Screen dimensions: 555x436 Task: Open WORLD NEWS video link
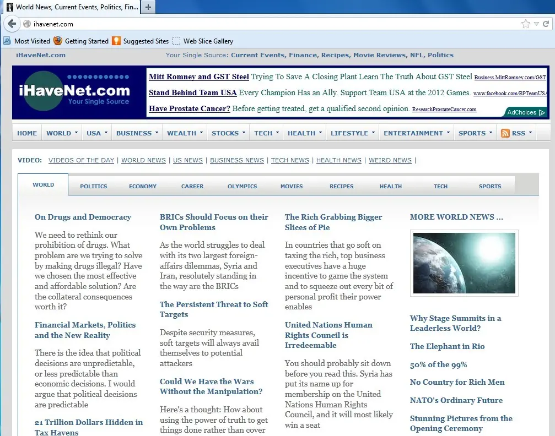(x=143, y=160)
